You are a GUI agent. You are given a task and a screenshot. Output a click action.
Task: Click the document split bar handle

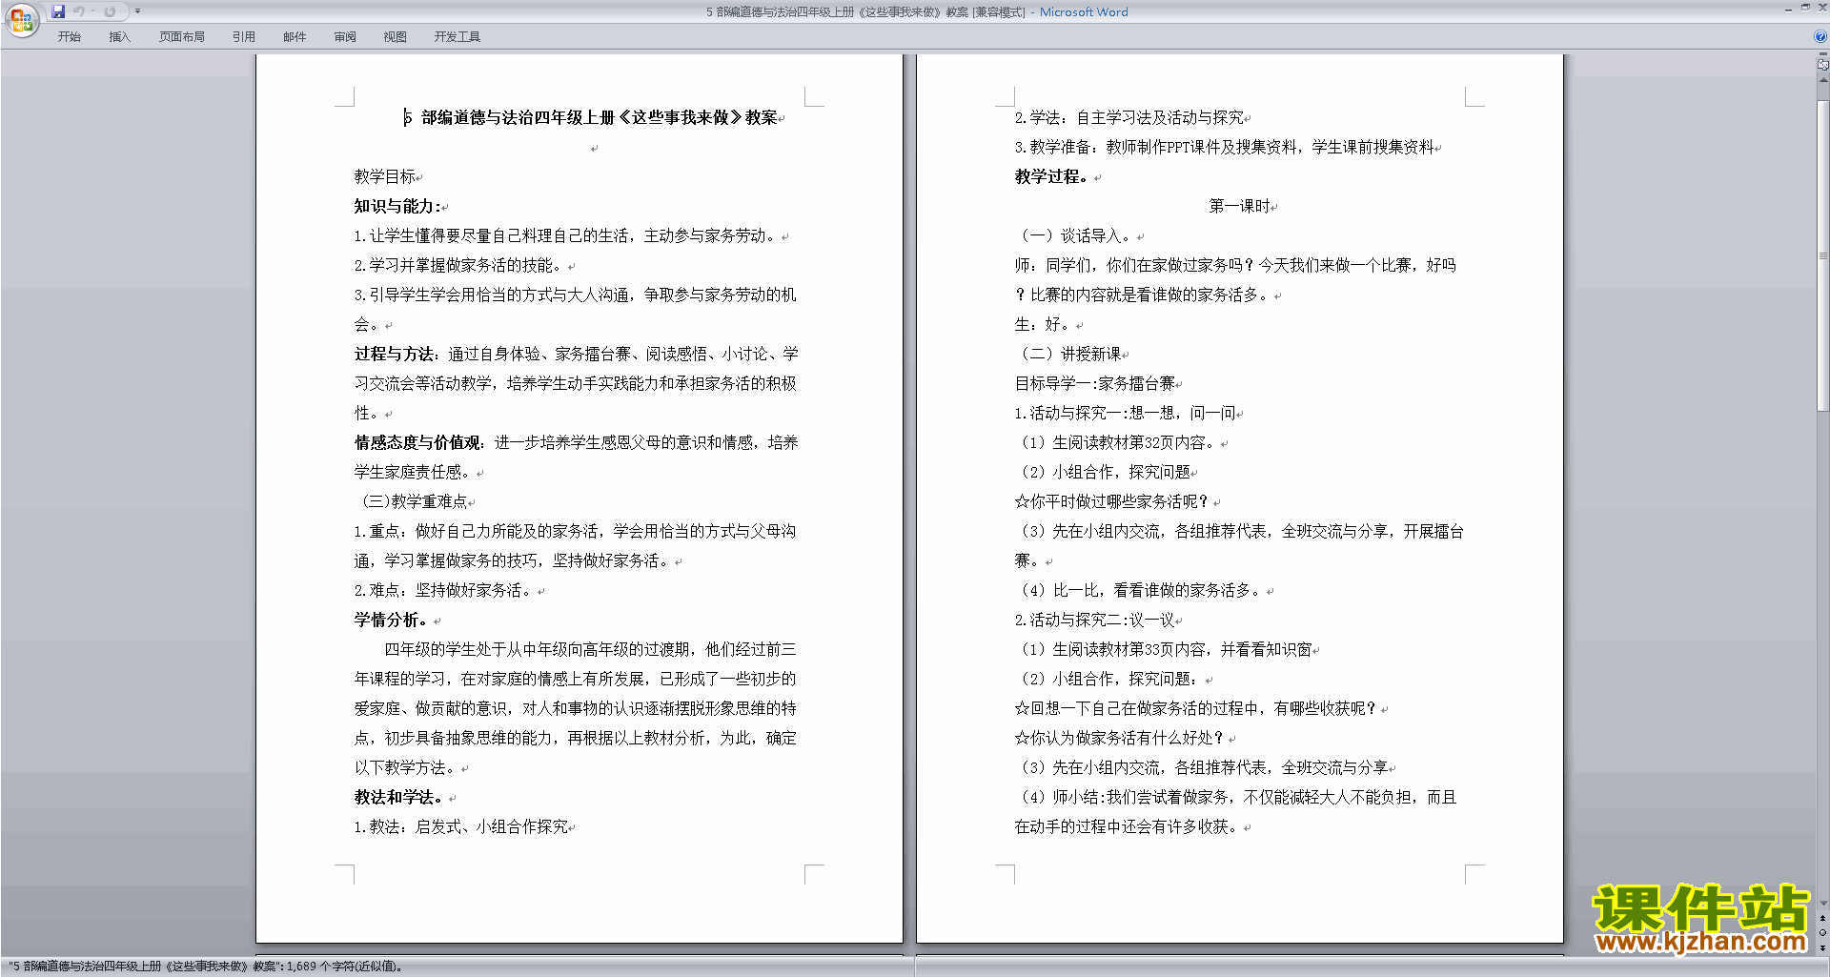click(x=1822, y=54)
